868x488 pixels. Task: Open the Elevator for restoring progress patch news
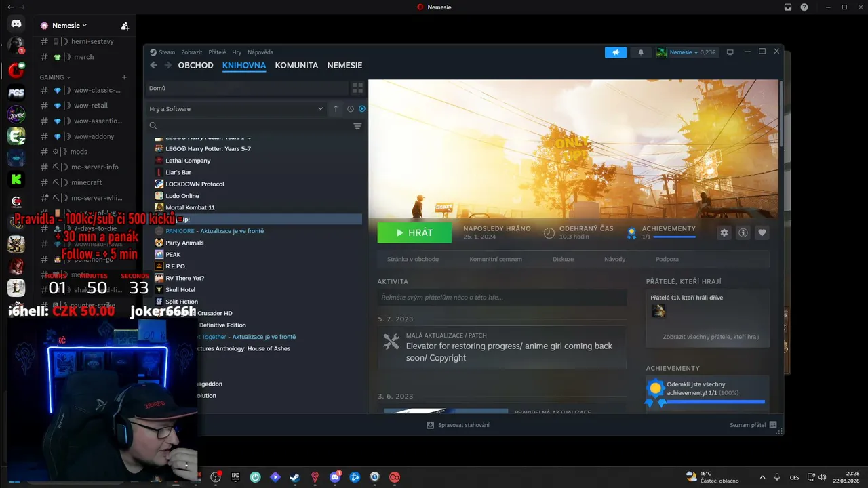click(x=509, y=352)
